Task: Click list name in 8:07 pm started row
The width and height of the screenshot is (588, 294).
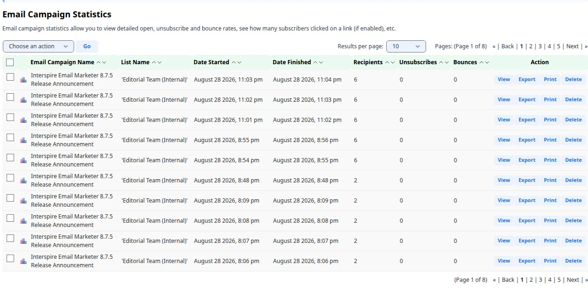Action: click(x=154, y=241)
